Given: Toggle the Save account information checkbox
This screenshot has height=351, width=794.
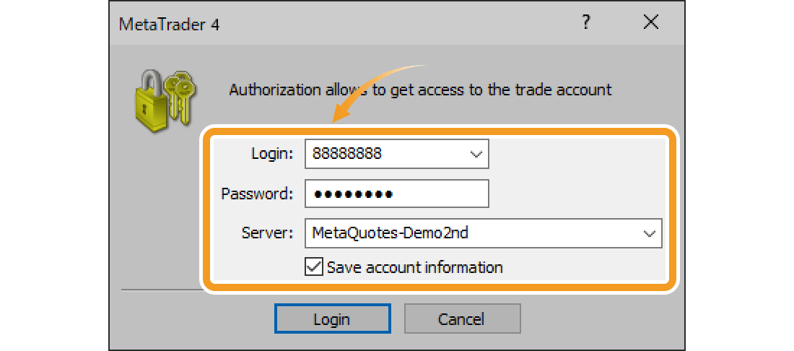Looking at the screenshot, I should 314,267.
